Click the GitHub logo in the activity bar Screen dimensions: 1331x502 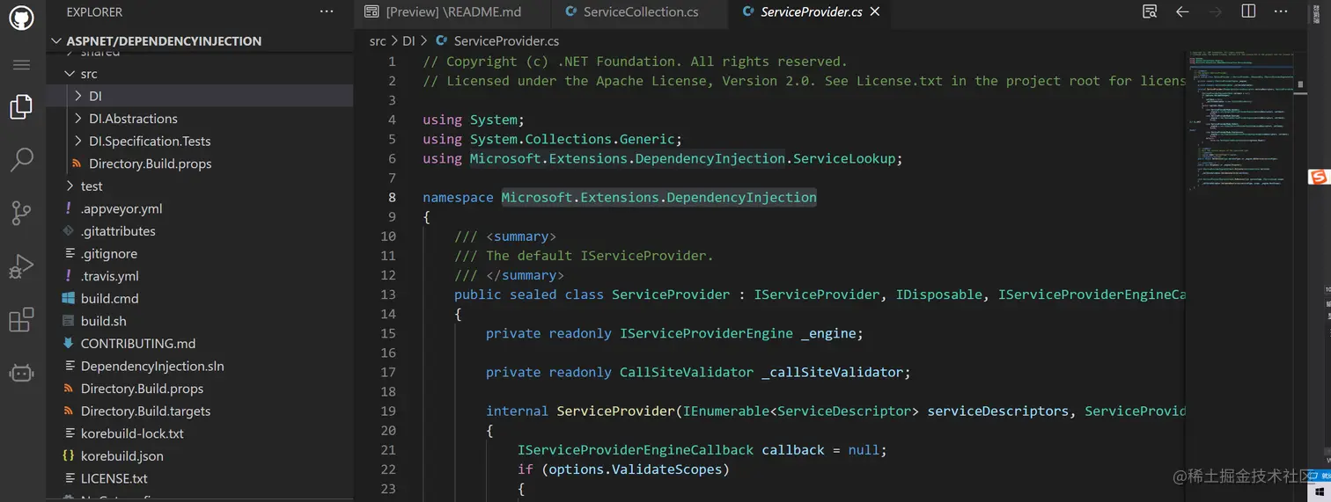pos(21,17)
